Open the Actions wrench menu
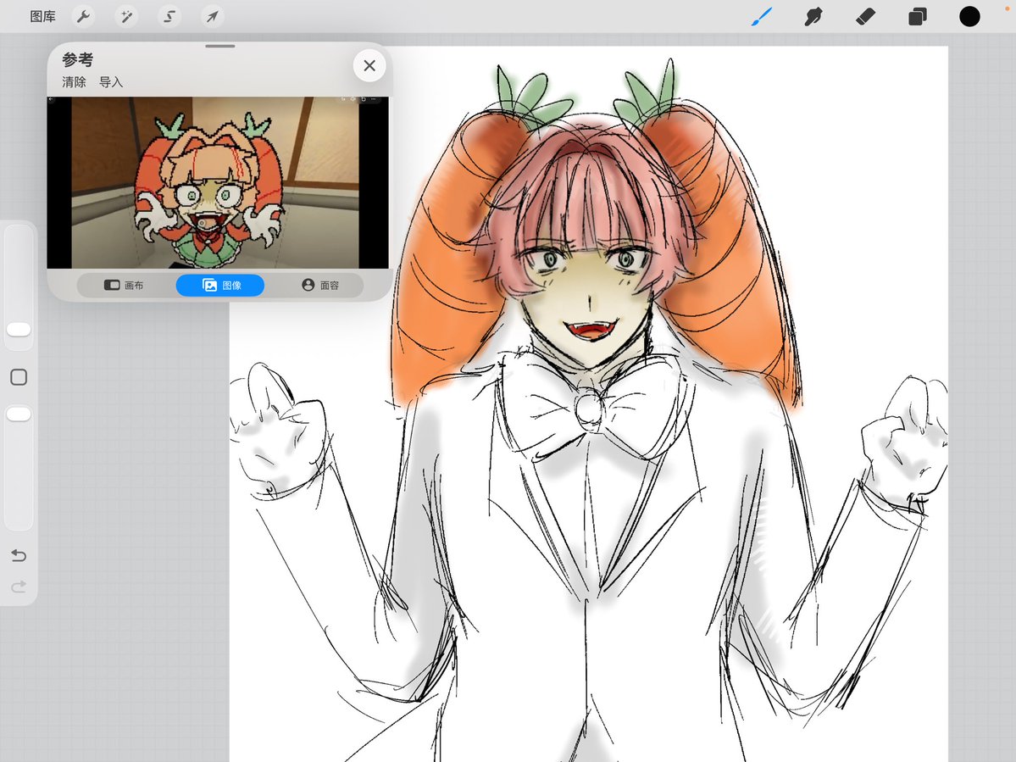This screenshot has height=762, width=1016. point(84,16)
